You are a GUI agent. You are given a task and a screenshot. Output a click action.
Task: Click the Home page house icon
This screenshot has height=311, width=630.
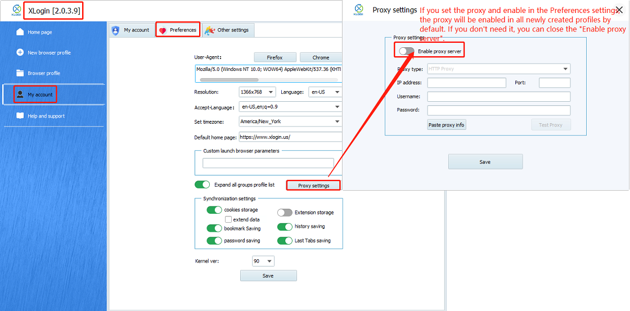[x=20, y=31]
